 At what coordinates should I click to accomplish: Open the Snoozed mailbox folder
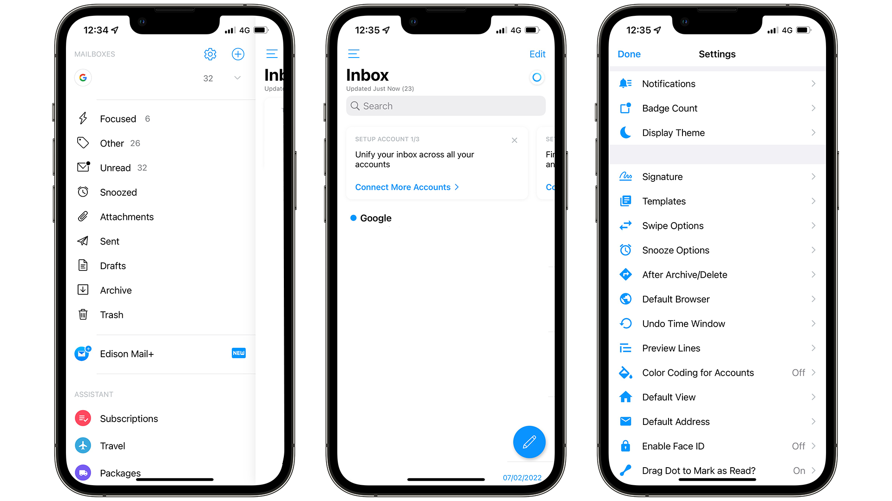[118, 192]
